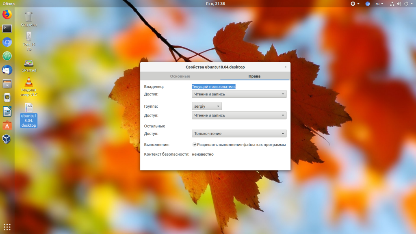Select the VLC media player desktop icon
Screen dimensions: 416x234
coord(28,87)
